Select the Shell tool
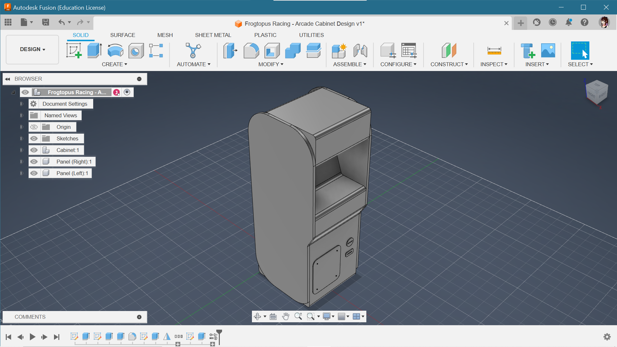This screenshot has height=347, width=617. point(272,51)
